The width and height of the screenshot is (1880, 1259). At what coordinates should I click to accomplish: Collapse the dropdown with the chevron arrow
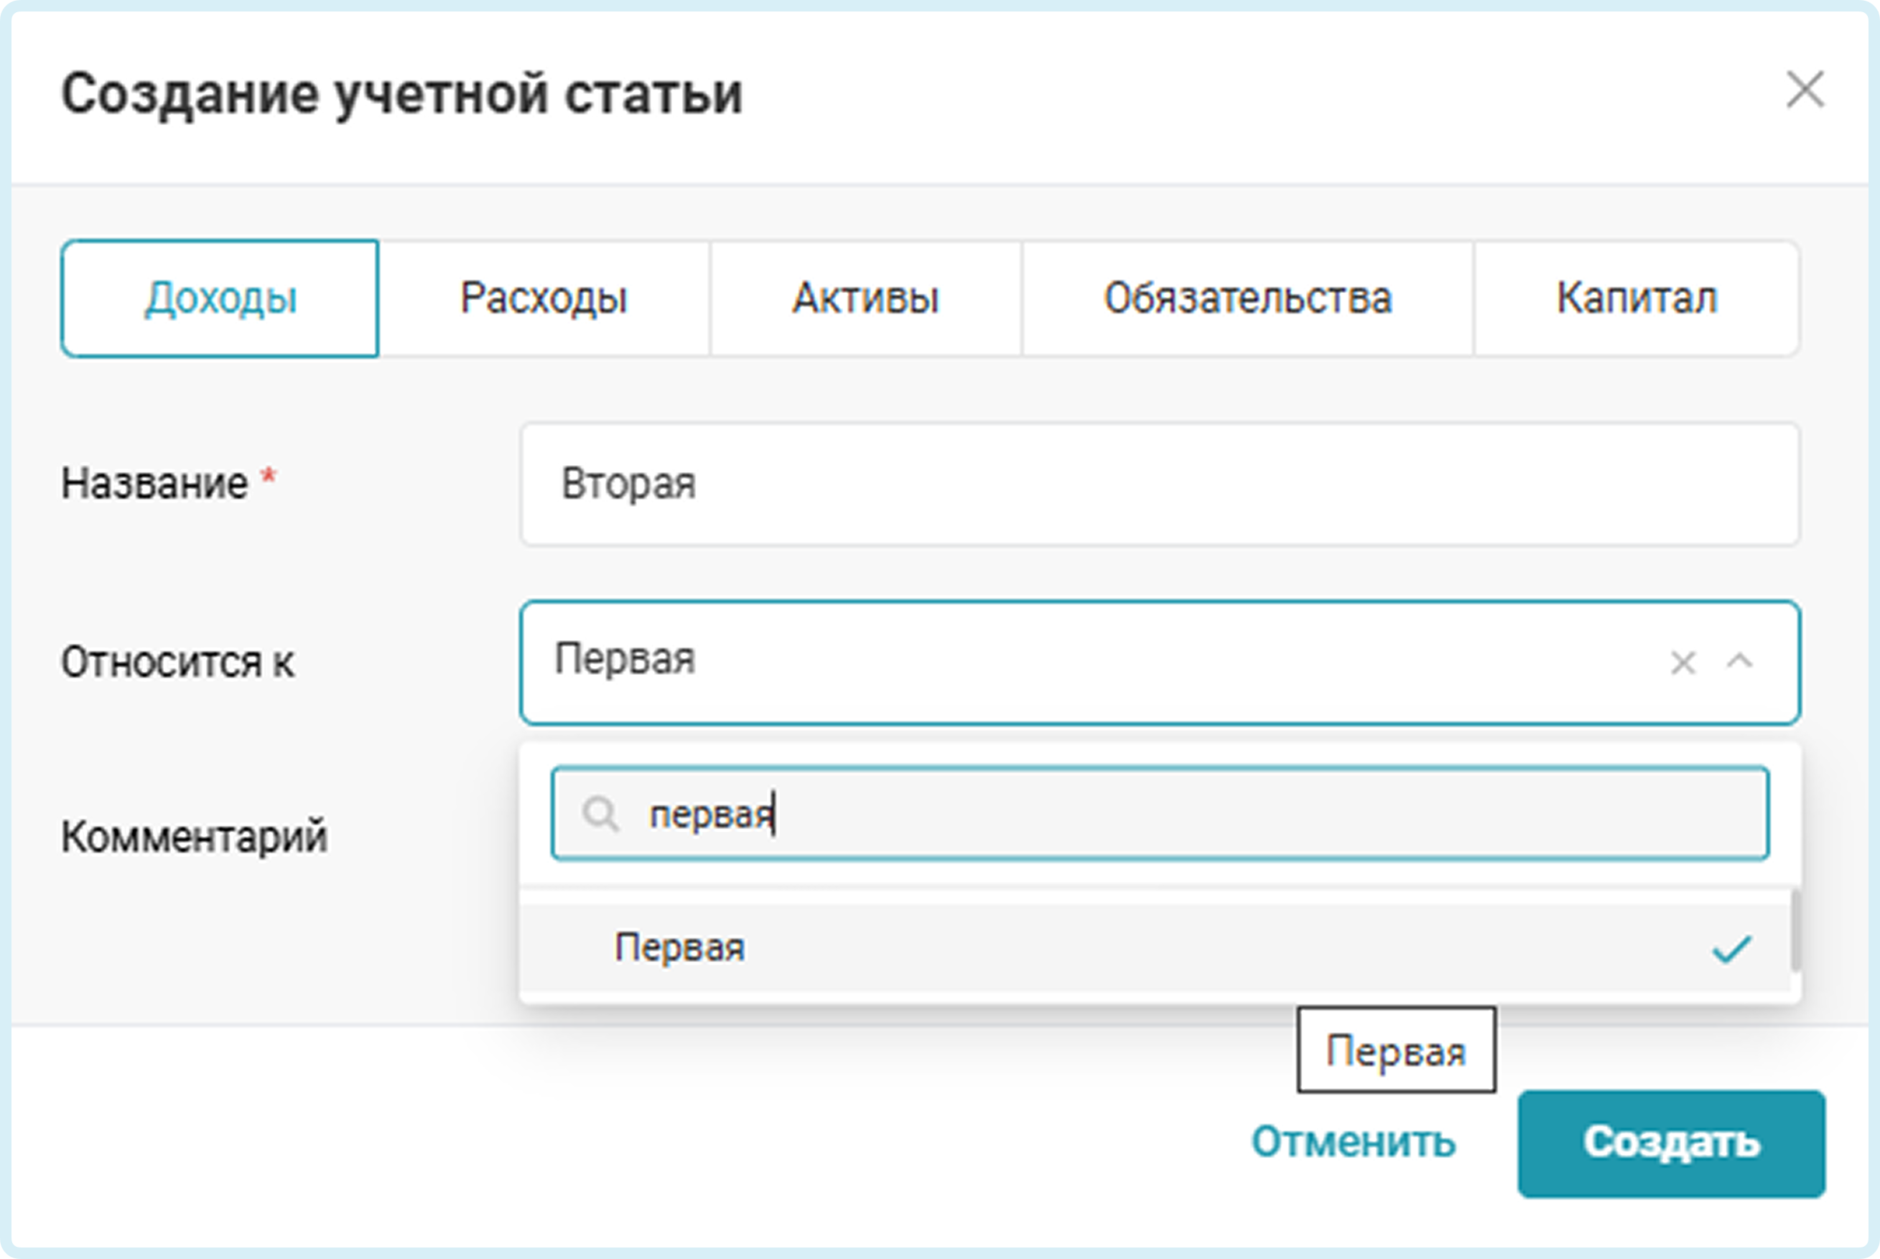coord(1739,662)
